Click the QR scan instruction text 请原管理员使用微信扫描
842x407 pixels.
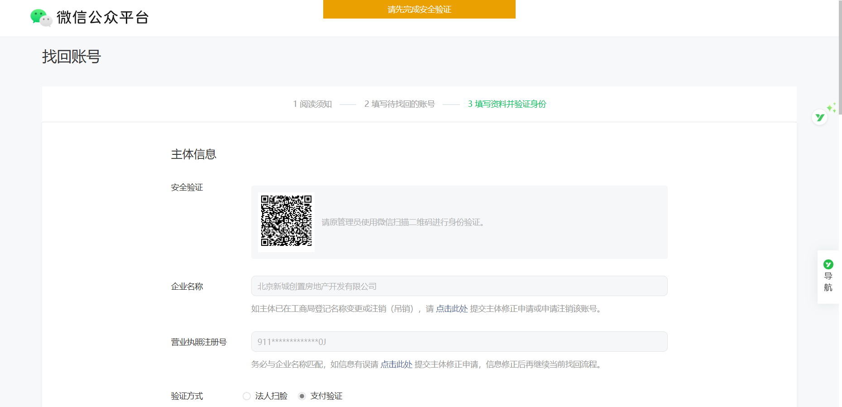click(x=404, y=222)
